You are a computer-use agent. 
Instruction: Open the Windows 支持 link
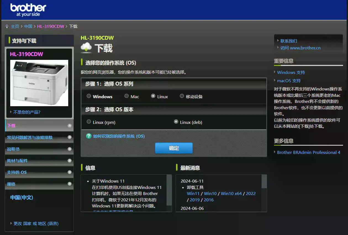click(x=291, y=73)
